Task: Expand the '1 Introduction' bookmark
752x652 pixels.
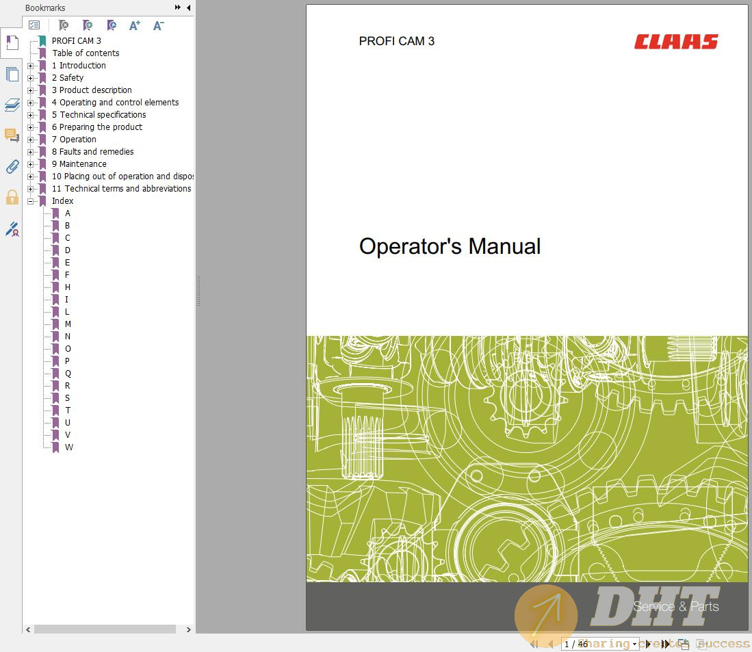Action: point(30,66)
